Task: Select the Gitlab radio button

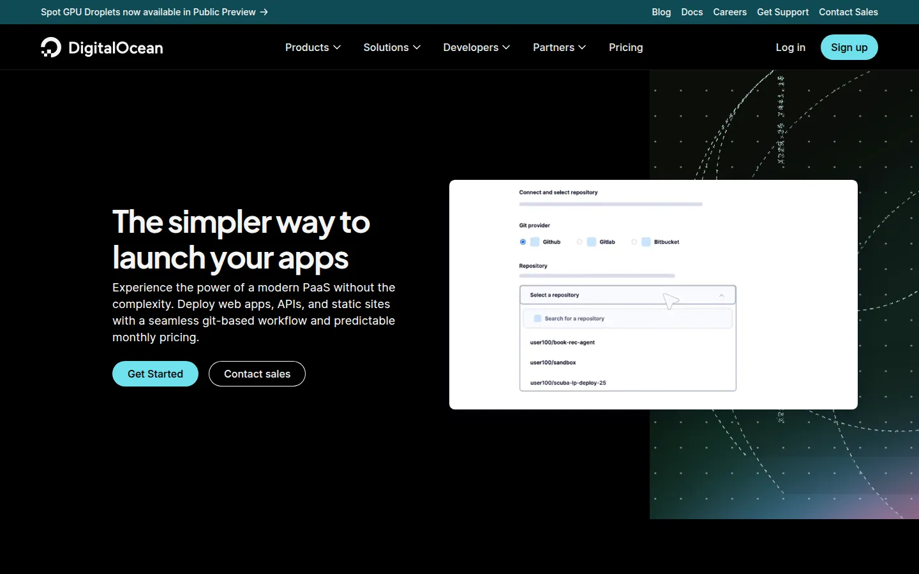Action: point(579,242)
